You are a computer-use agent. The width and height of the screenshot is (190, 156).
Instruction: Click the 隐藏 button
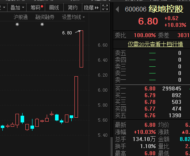tap(91, 8)
